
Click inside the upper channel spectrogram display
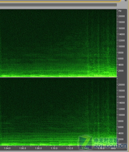pyautogui.click(x=58, y=43)
